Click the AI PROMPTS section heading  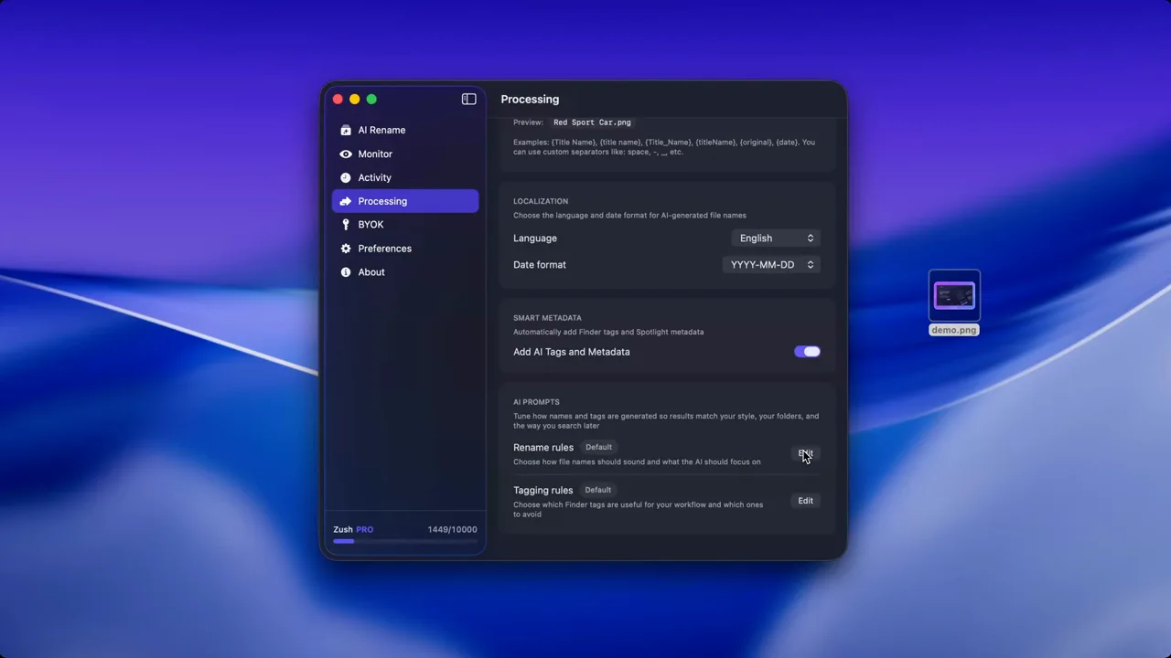tap(536, 402)
